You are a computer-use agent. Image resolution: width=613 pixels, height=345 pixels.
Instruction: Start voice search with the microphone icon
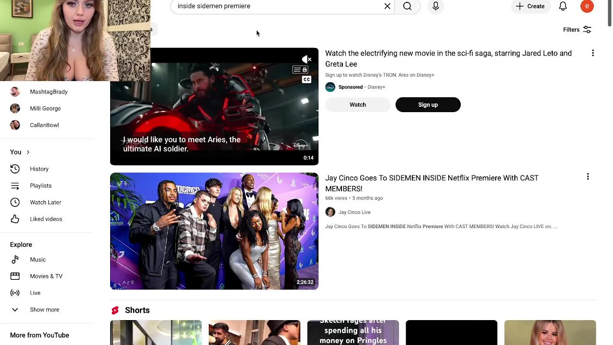pyautogui.click(x=436, y=6)
